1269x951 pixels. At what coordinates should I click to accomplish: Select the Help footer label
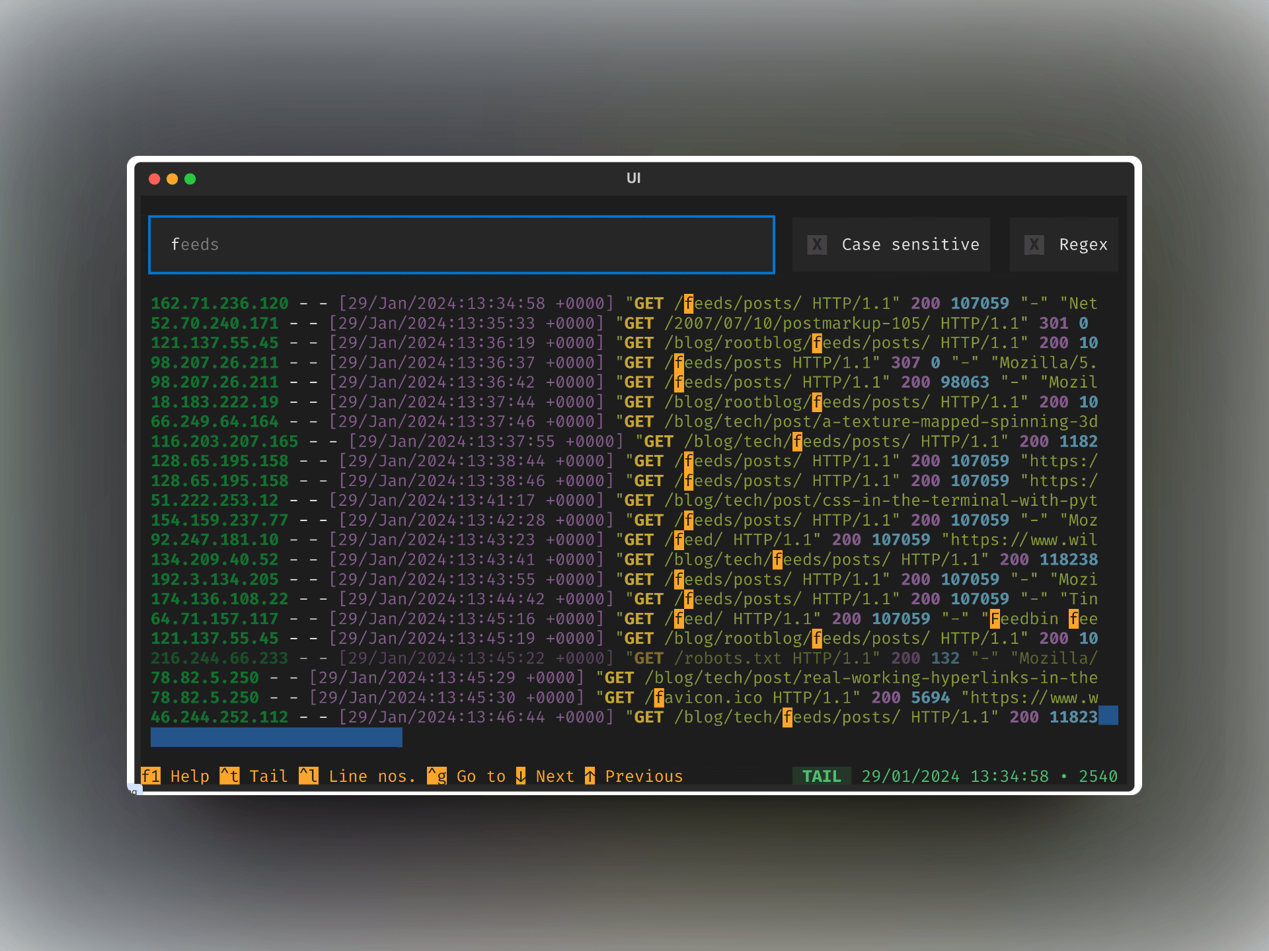[190, 776]
